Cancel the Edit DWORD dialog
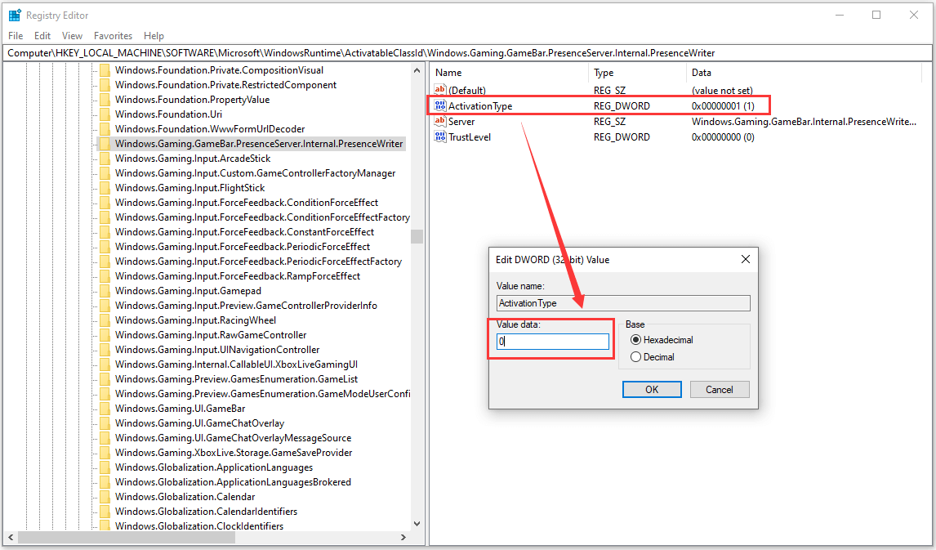 [719, 390]
